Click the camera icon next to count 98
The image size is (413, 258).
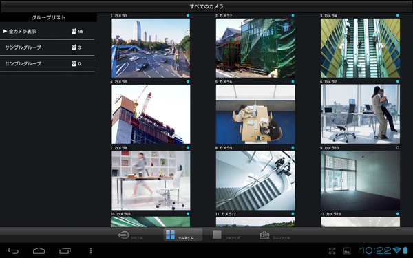(74, 32)
